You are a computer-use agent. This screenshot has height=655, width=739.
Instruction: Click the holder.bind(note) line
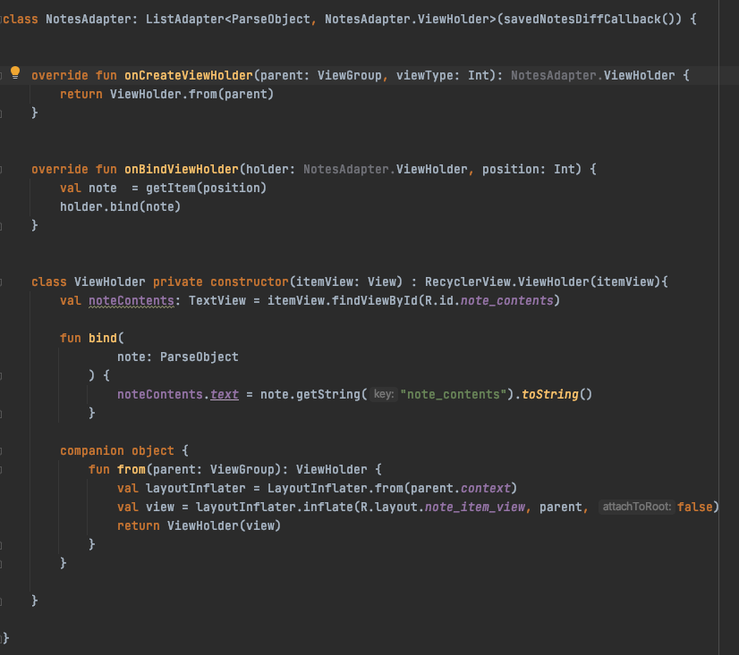click(x=120, y=206)
